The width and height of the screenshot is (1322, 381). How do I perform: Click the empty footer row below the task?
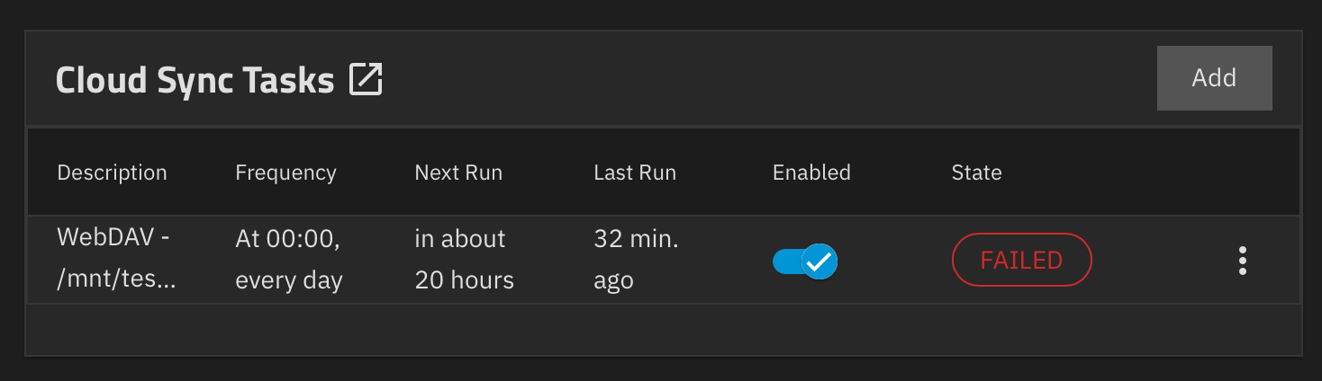point(663,329)
